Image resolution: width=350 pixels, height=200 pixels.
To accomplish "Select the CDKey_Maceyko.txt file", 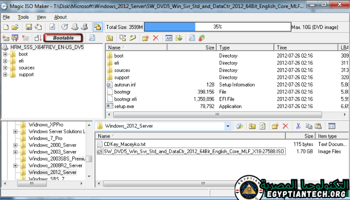I will pos(124,144).
